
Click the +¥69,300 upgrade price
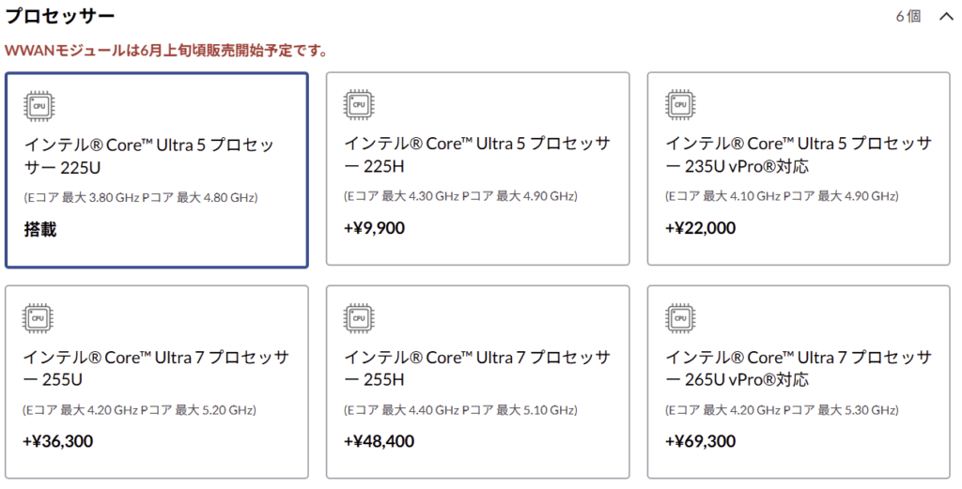(x=700, y=441)
